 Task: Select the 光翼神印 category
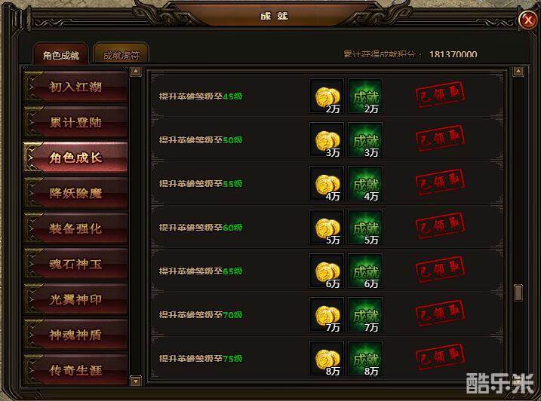point(75,299)
